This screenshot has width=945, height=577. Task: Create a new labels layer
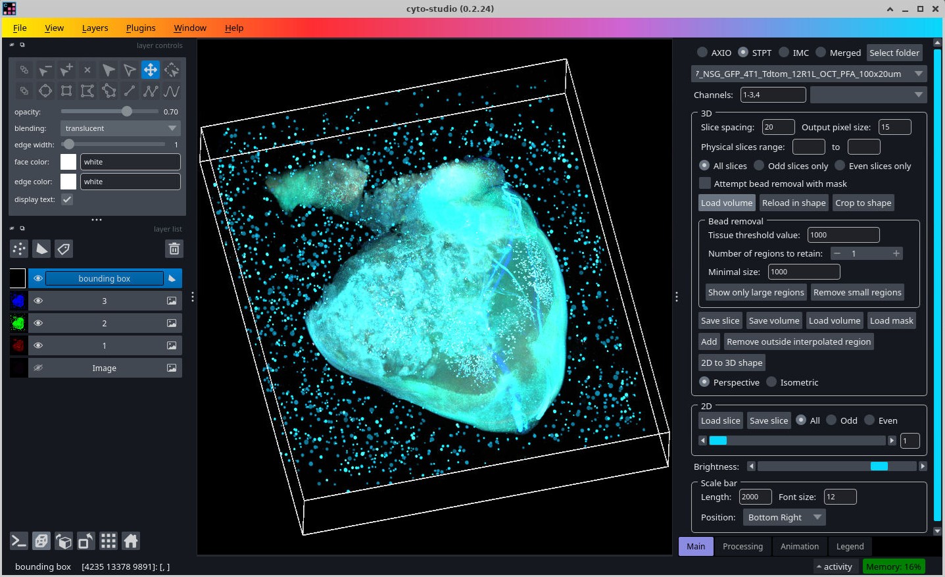coord(64,249)
